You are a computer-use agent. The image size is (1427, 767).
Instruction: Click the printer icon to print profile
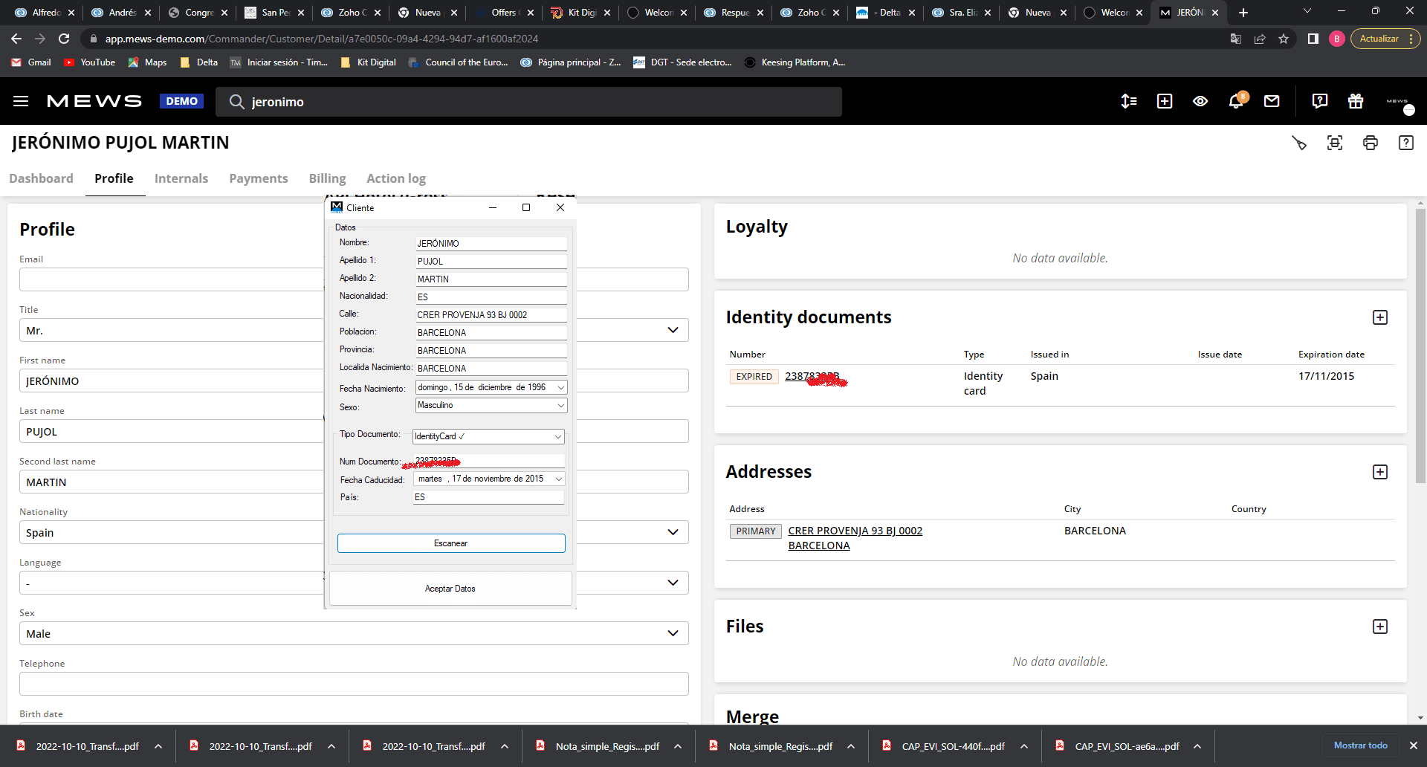pos(1371,143)
